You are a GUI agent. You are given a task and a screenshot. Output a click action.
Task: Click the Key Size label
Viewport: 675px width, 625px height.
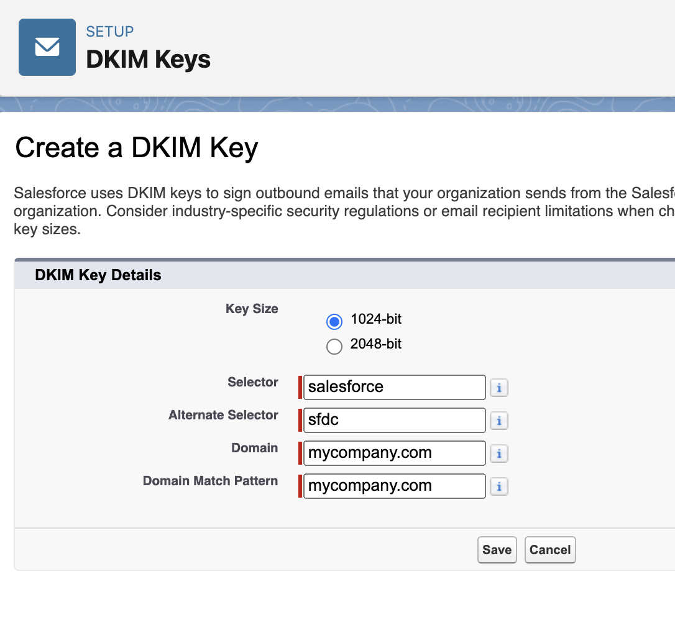251,309
